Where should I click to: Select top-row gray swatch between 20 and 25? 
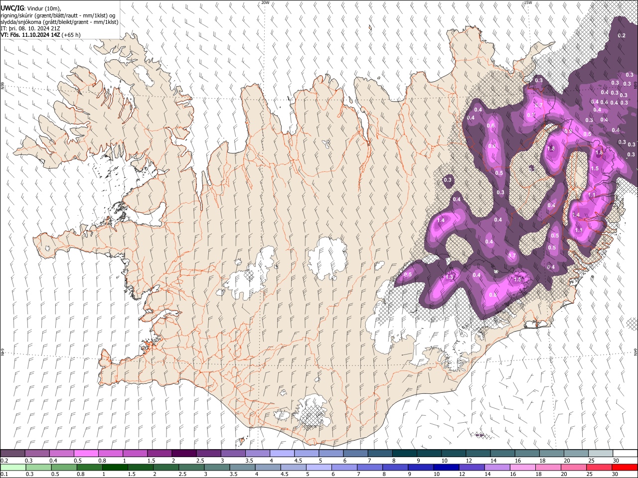point(576,453)
